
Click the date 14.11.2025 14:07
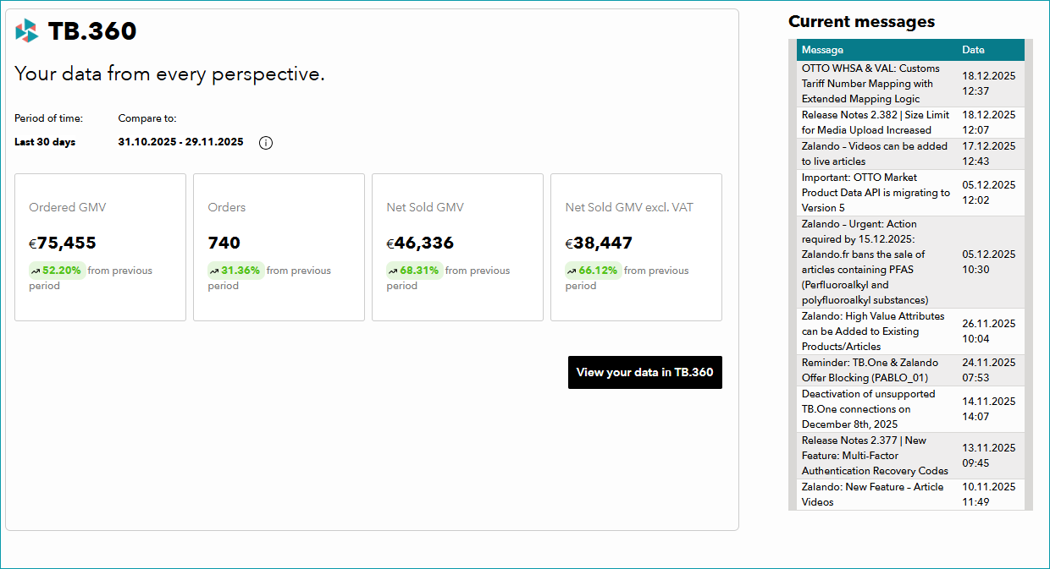(988, 409)
